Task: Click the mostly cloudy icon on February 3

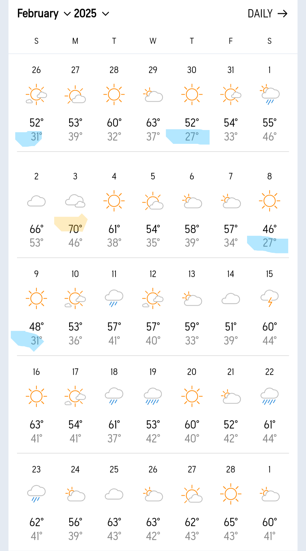Action: tap(75, 201)
